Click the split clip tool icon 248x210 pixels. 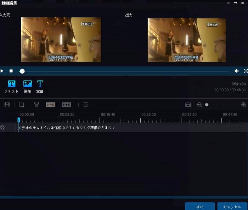pyautogui.click(x=36, y=105)
